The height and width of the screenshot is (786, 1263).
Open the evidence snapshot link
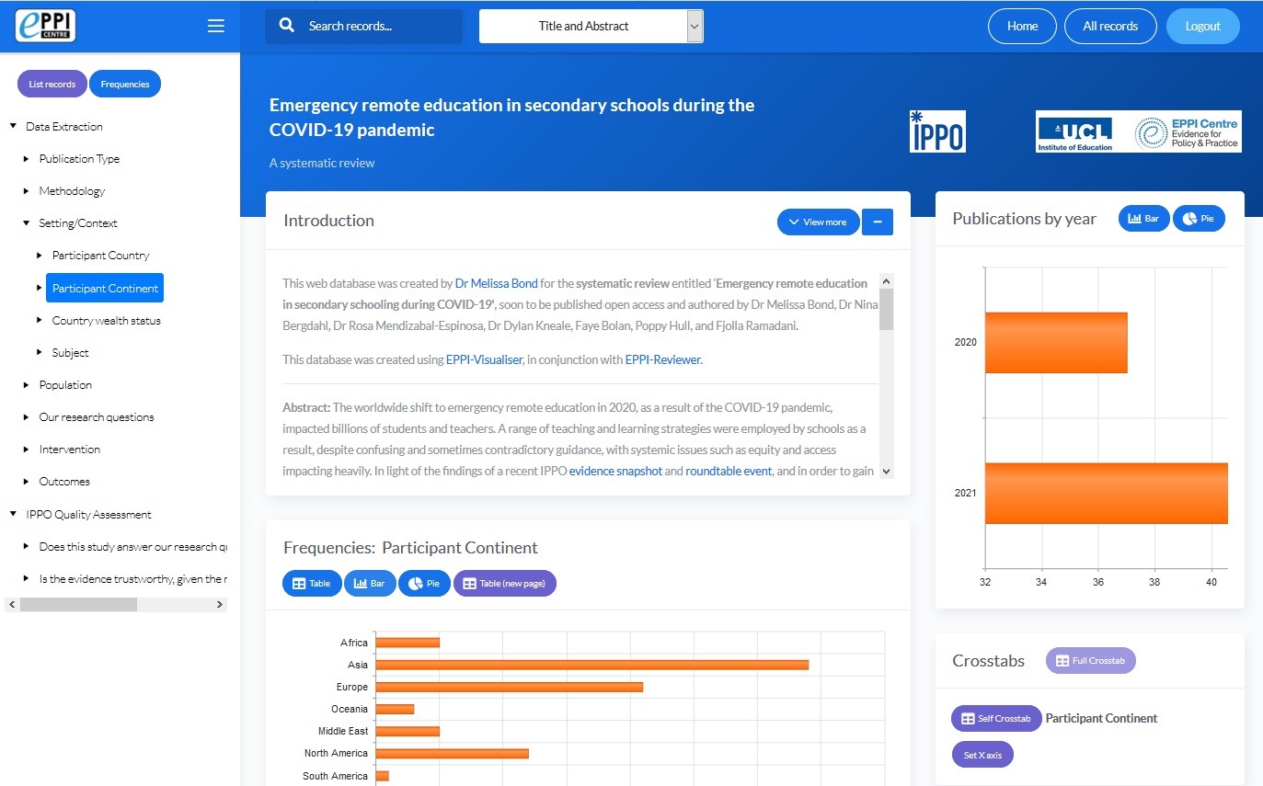pyautogui.click(x=615, y=471)
